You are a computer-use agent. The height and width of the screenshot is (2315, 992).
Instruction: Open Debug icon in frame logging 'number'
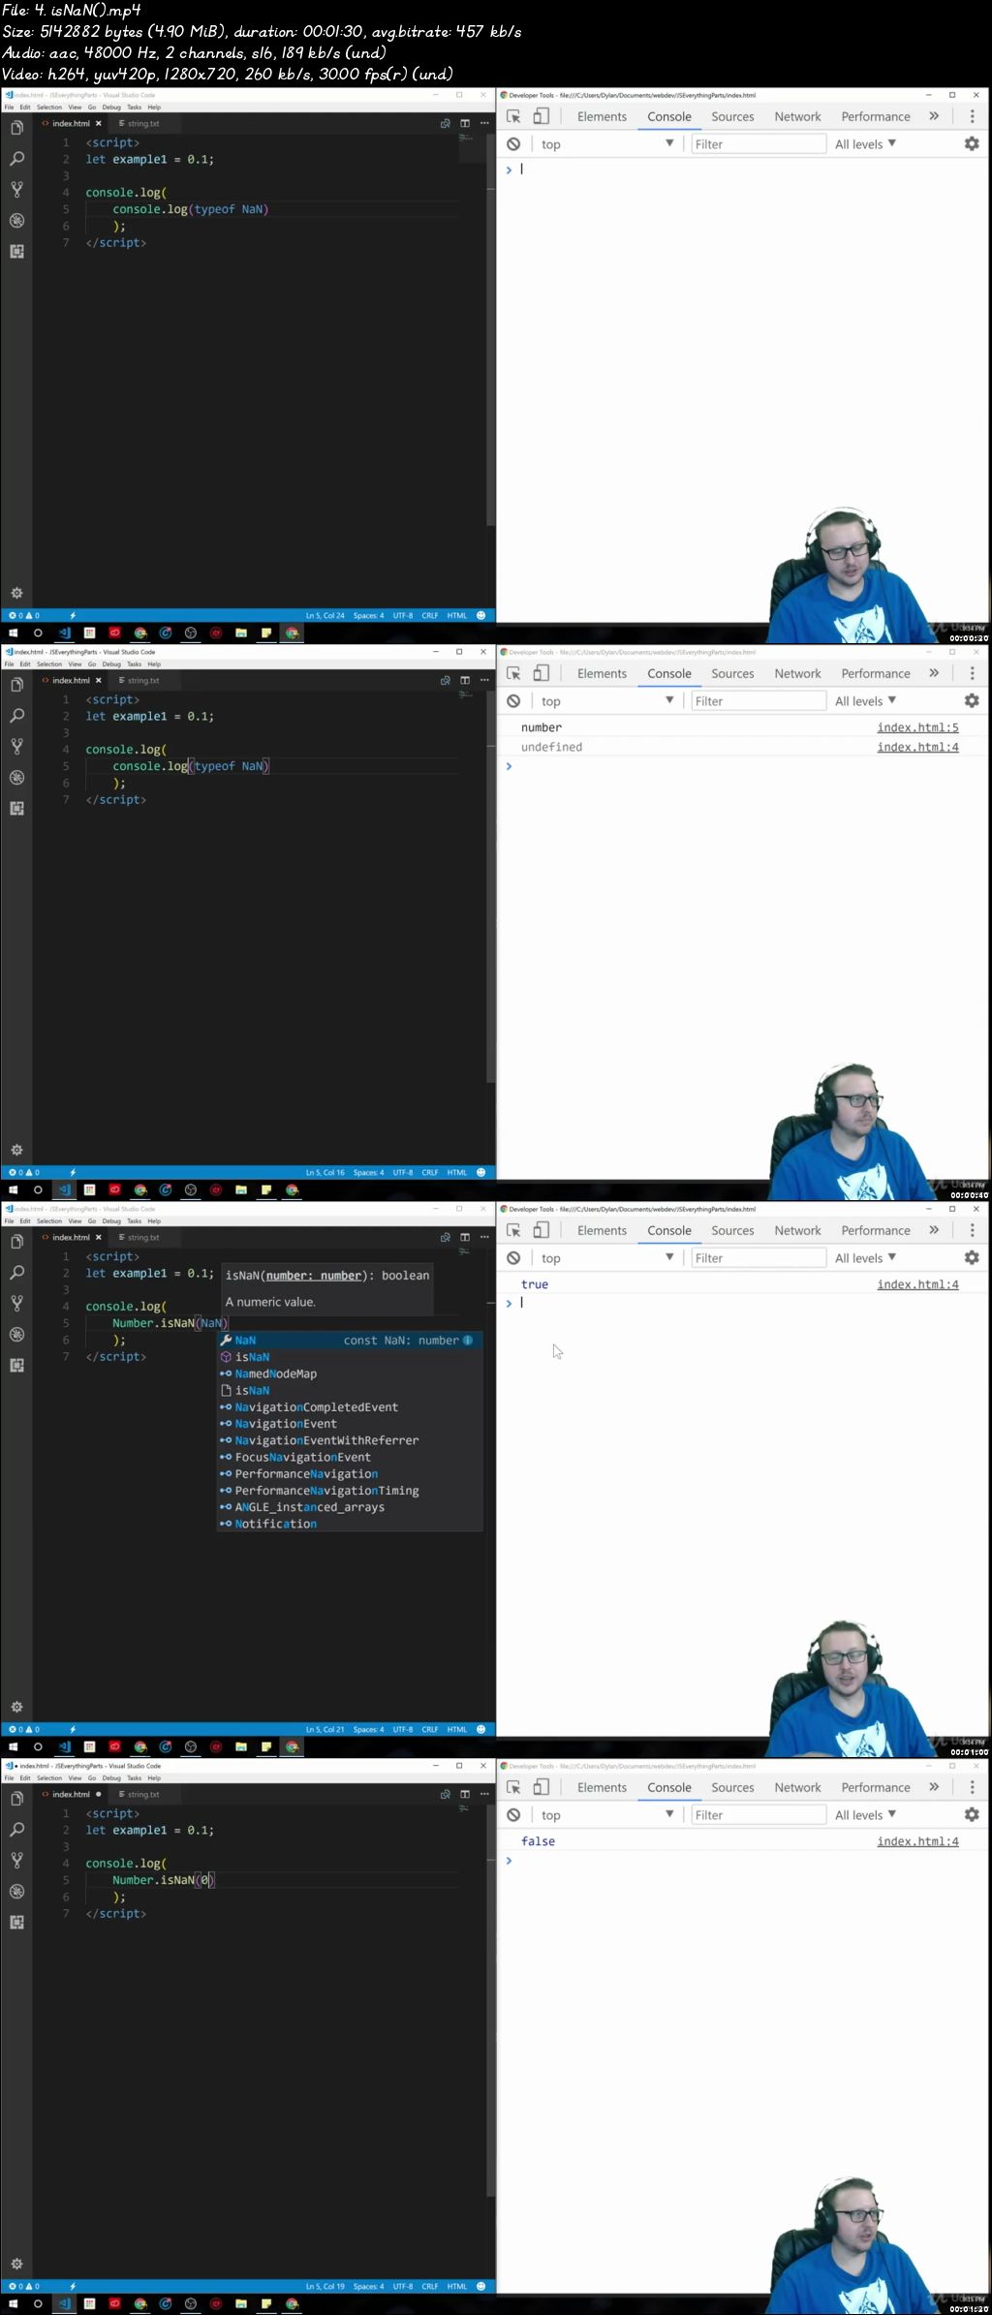(x=16, y=778)
